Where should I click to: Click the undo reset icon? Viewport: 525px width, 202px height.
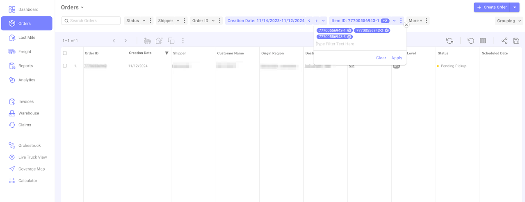click(x=471, y=41)
